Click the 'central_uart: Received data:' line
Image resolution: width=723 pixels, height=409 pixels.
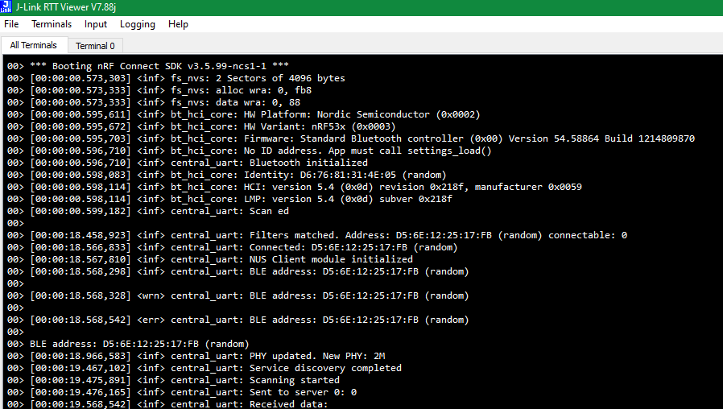tap(167, 403)
